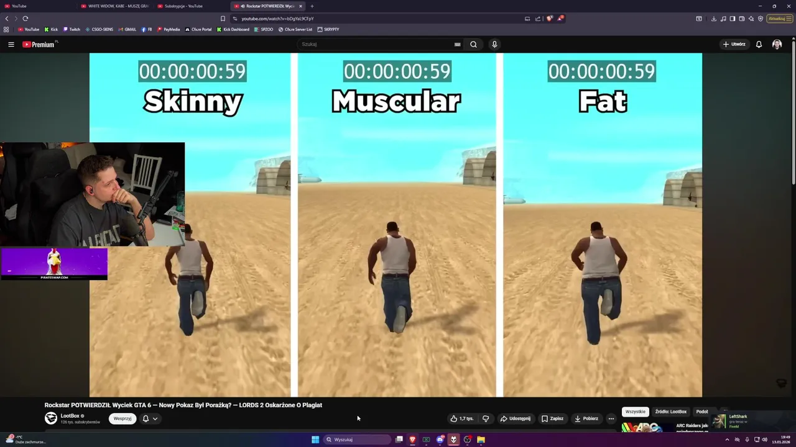Open the account avatar menu
Image resolution: width=796 pixels, height=447 pixels.
[x=777, y=44]
